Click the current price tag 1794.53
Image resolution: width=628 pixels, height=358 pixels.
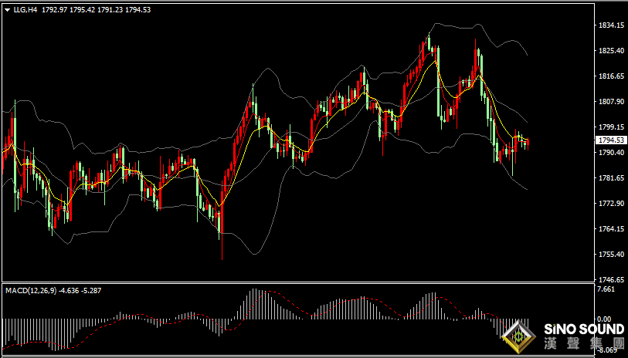(x=611, y=140)
